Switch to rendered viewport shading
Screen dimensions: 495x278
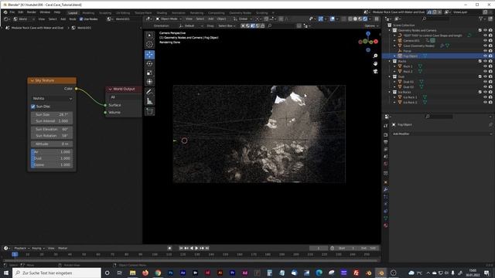(x=365, y=19)
